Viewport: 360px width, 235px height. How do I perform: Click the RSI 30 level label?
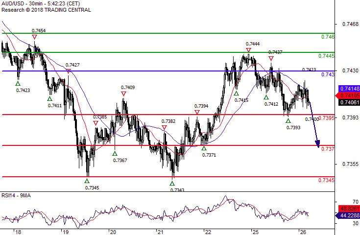point(356,223)
